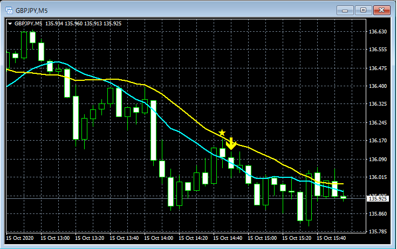Click the yellow down arrow sell signal
The height and width of the screenshot is (249, 397).
[x=231, y=144]
